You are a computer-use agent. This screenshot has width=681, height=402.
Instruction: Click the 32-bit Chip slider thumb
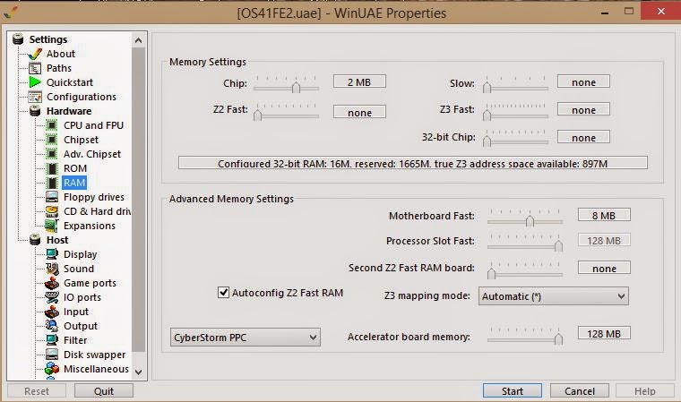pyautogui.click(x=487, y=141)
